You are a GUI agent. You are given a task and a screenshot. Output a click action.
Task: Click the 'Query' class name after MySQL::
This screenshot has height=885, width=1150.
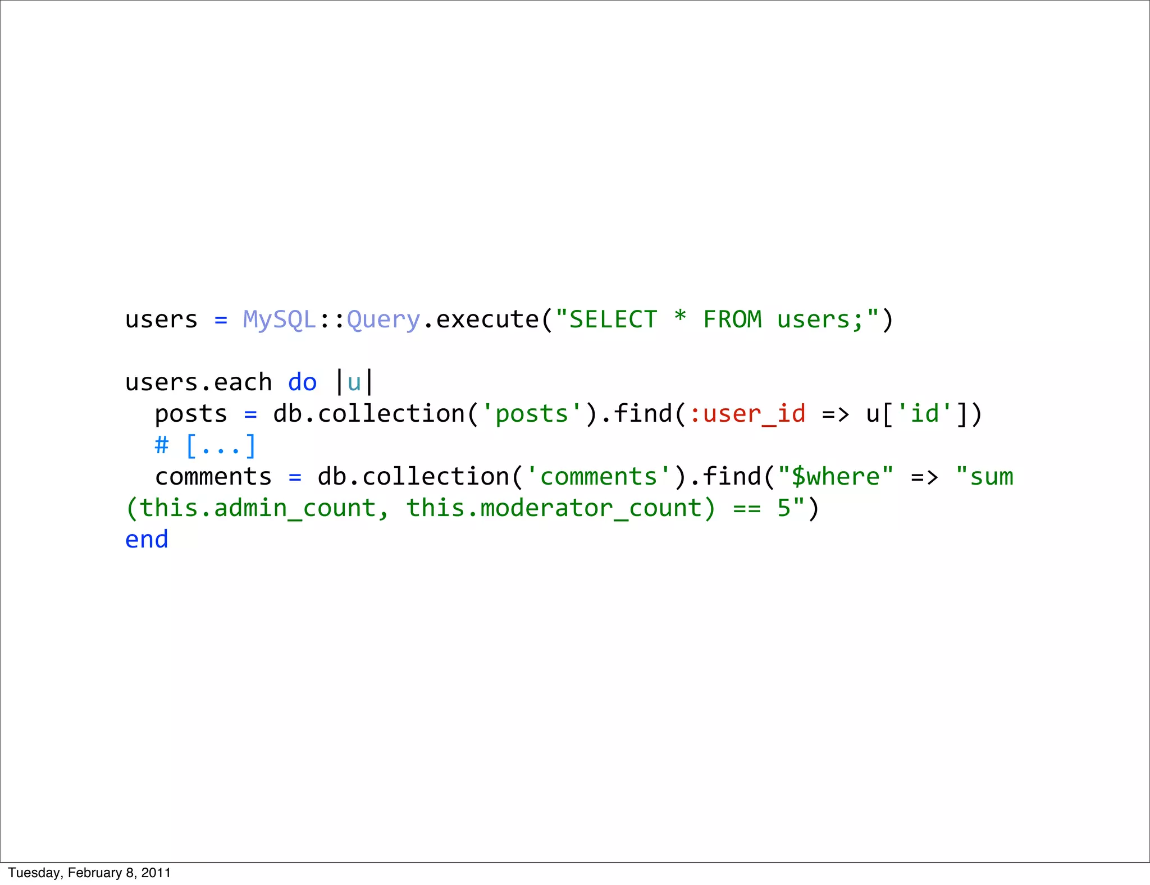point(384,320)
